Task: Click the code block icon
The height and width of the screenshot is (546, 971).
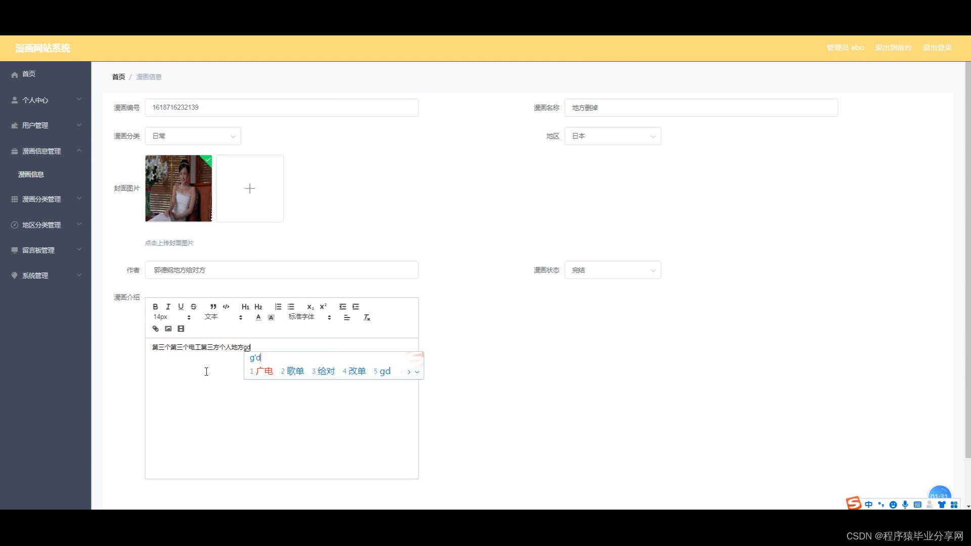Action: click(226, 307)
